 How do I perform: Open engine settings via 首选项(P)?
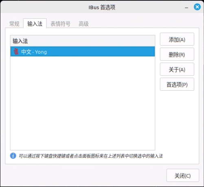[177, 84]
